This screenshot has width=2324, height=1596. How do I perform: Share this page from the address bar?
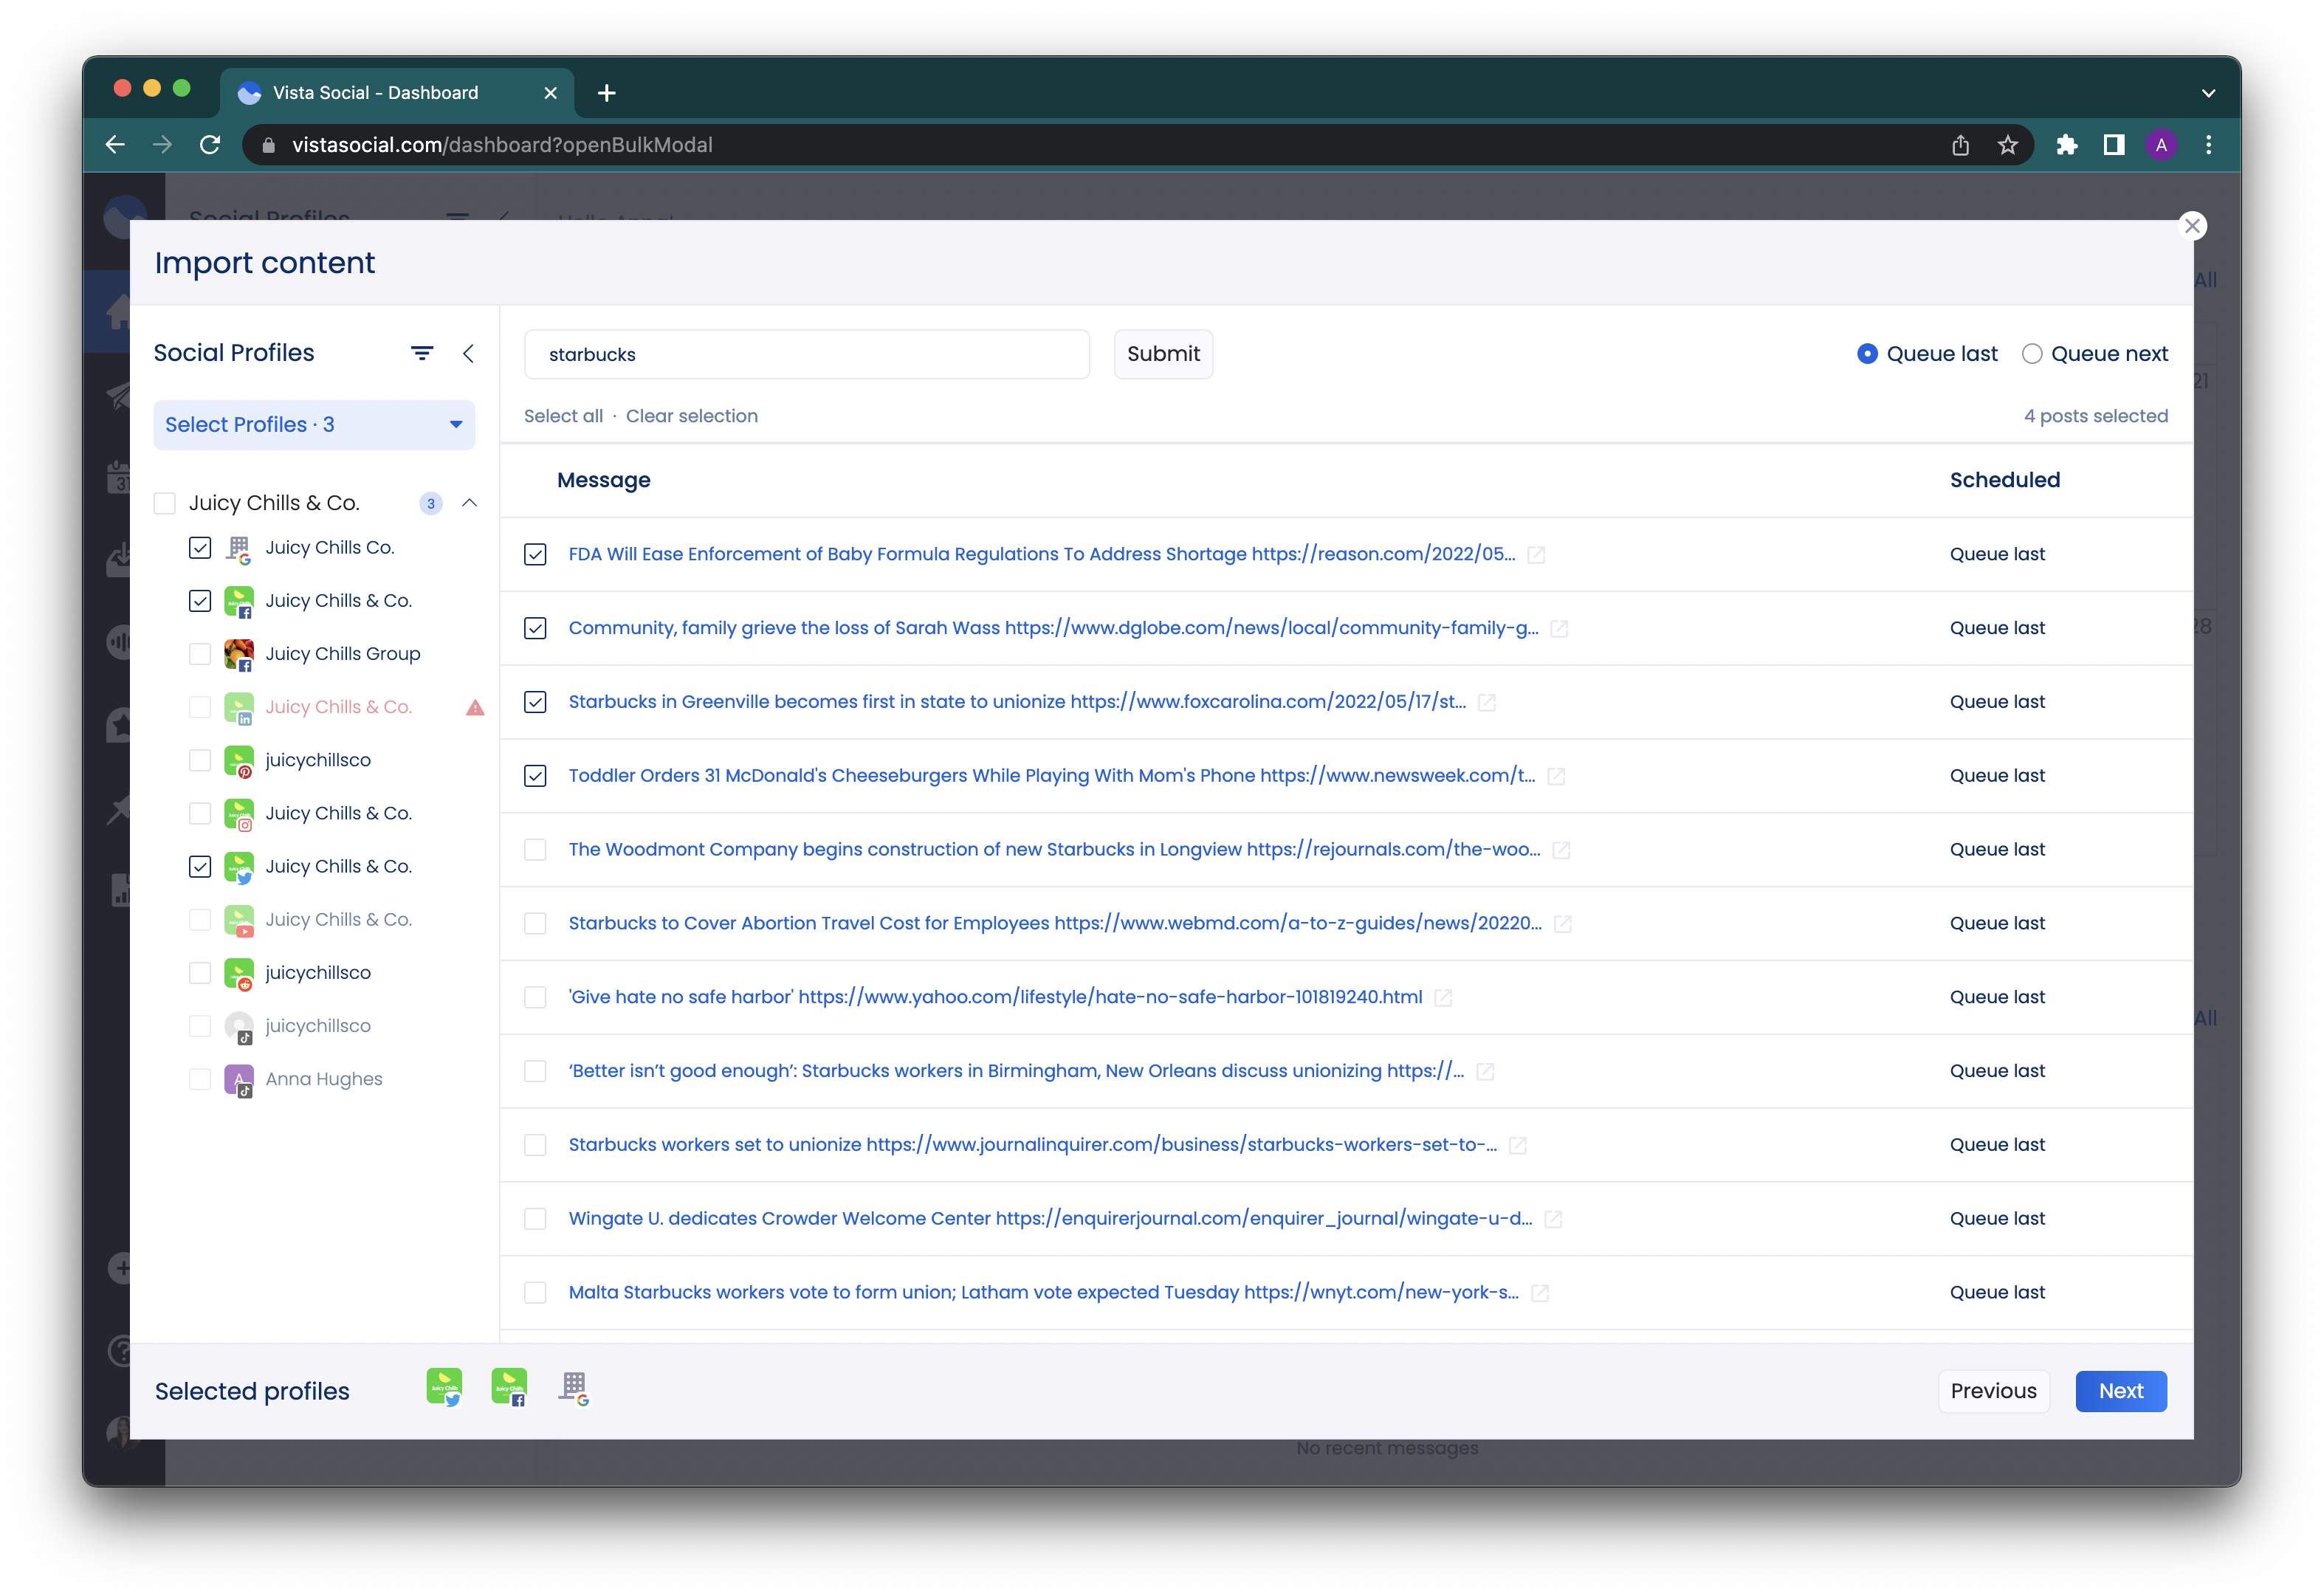coord(1960,146)
